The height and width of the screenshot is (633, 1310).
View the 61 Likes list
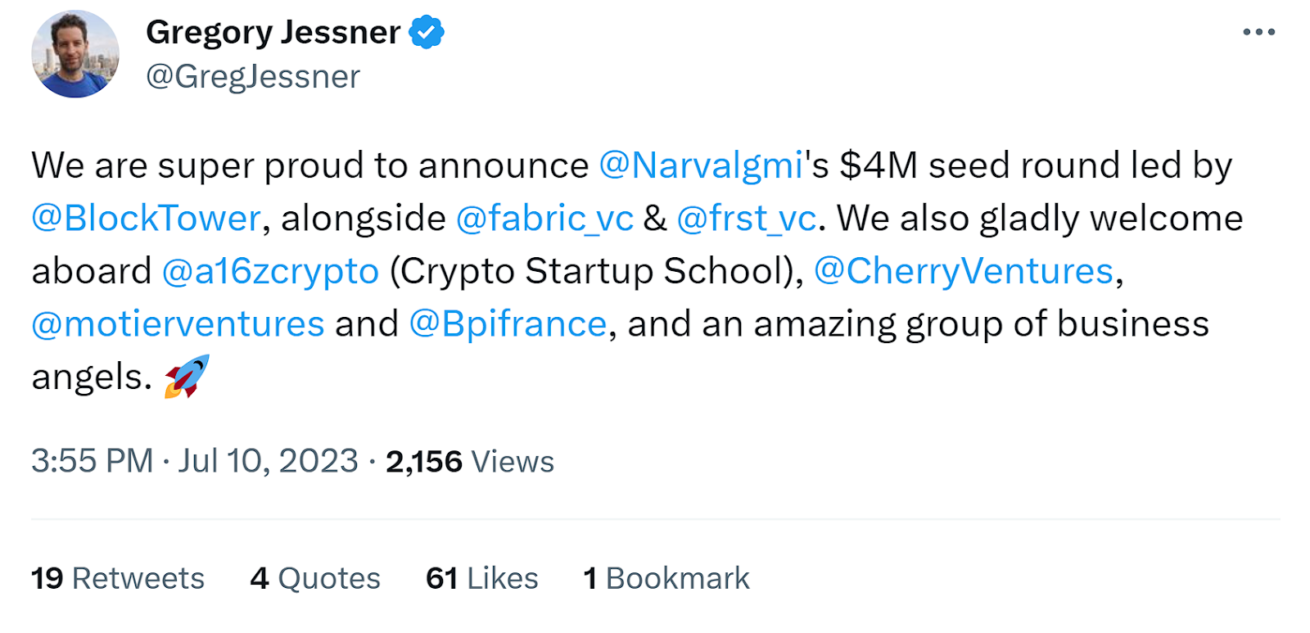[481, 578]
